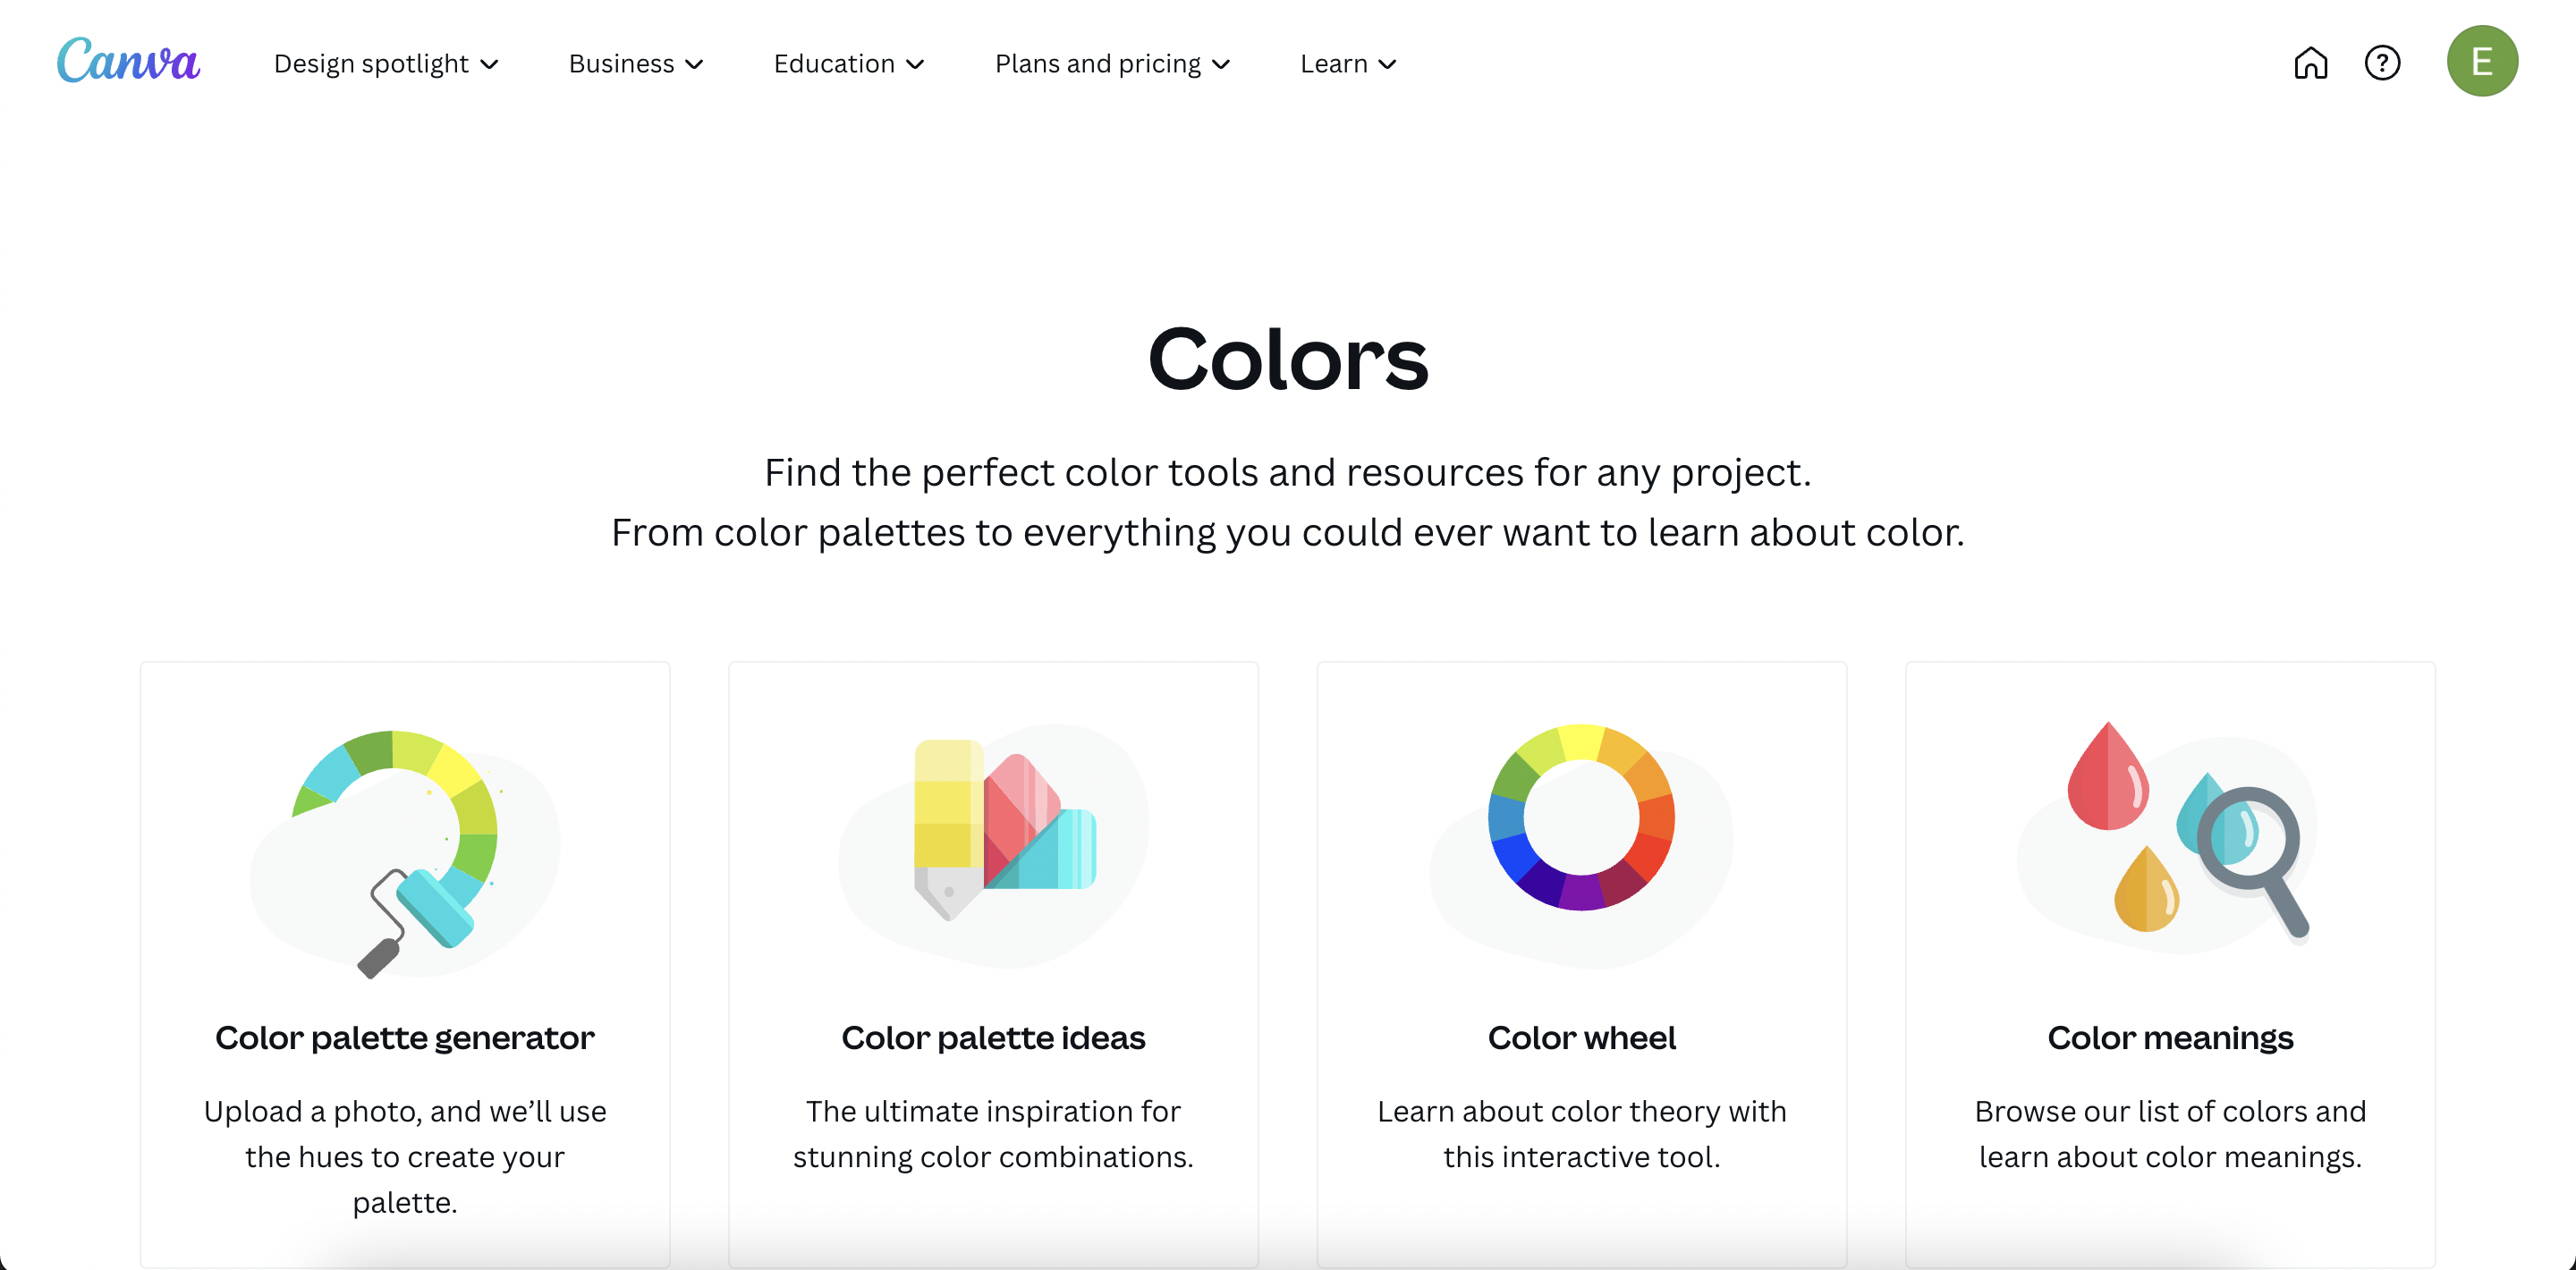The image size is (2576, 1270).
Task: Expand the Education dropdown
Action: pos(848,63)
